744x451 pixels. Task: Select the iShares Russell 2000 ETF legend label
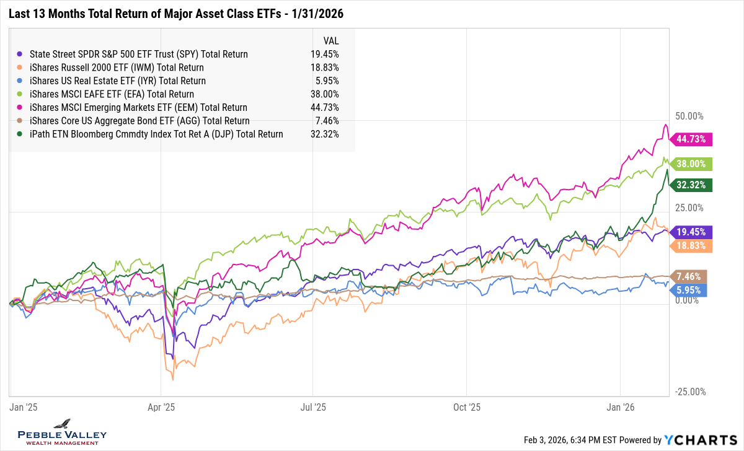[117, 68]
